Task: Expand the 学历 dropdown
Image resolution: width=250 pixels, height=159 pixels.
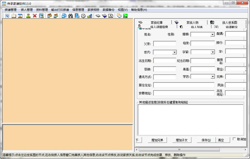Action: coord(213,77)
